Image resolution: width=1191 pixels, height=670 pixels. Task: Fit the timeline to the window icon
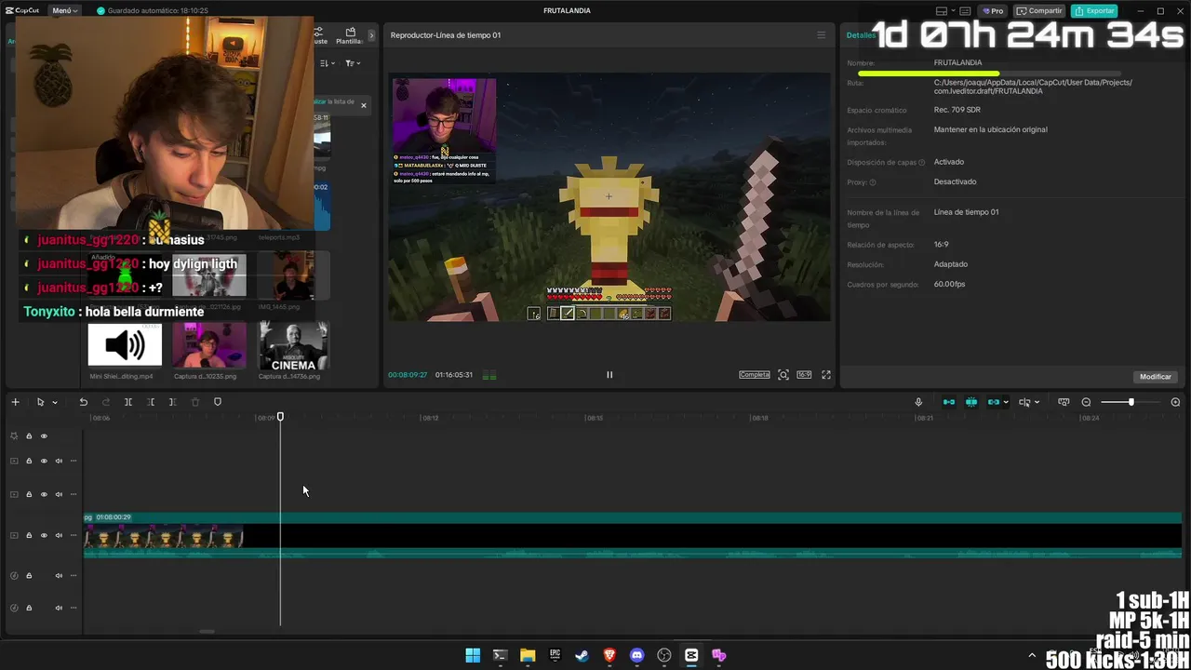tap(1064, 402)
